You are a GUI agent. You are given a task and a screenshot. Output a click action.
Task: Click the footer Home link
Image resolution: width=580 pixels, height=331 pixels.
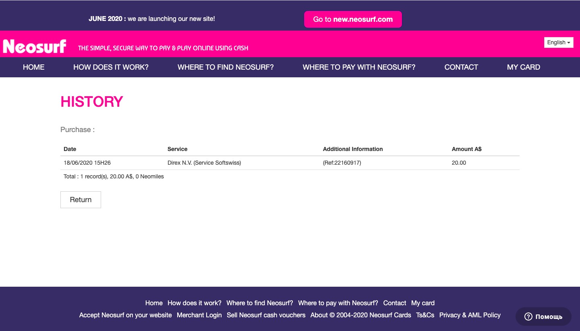click(154, 303)
